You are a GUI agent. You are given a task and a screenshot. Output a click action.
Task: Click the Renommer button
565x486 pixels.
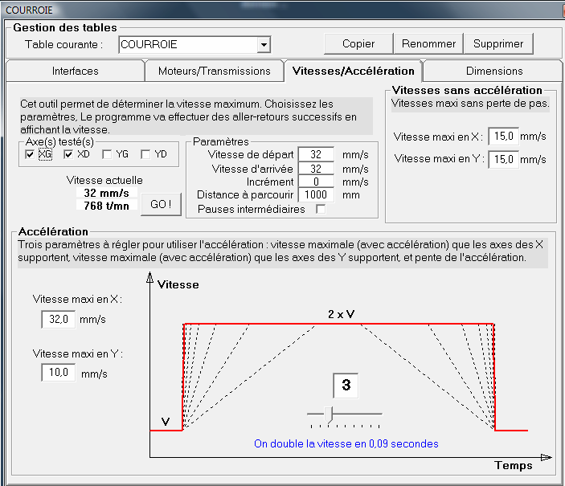pos(428,43)
